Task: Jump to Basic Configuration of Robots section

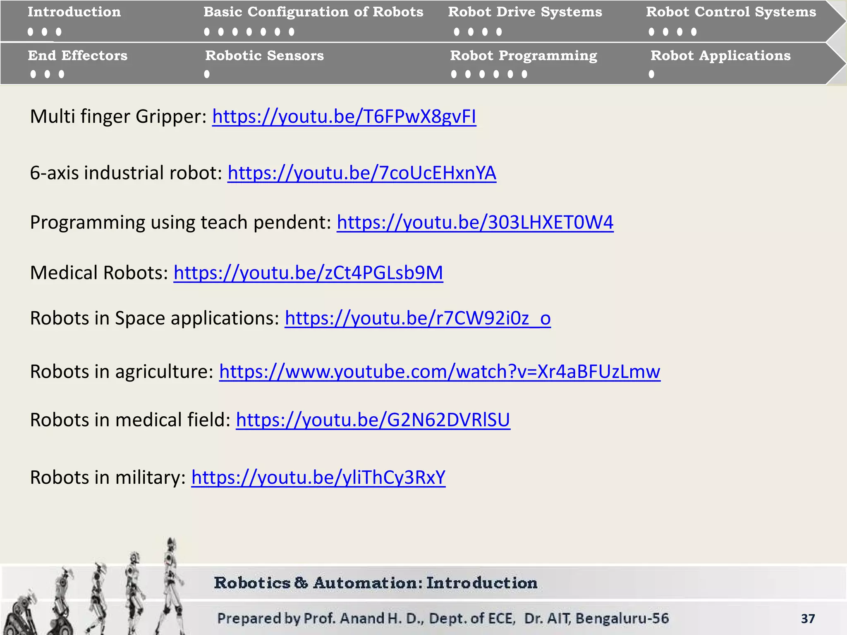Action: click(x=313, y=12)
